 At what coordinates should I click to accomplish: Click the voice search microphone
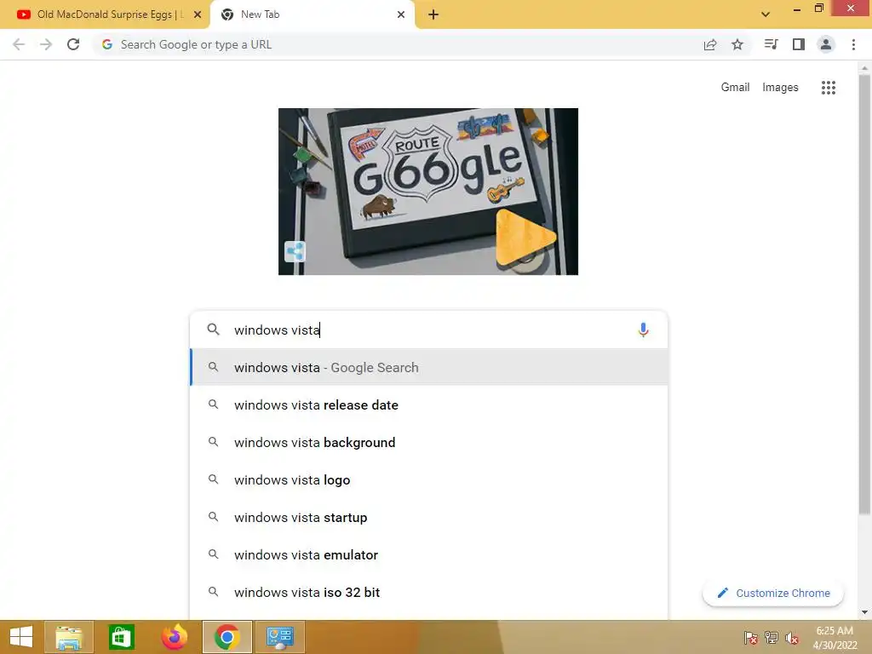point(643,330)
